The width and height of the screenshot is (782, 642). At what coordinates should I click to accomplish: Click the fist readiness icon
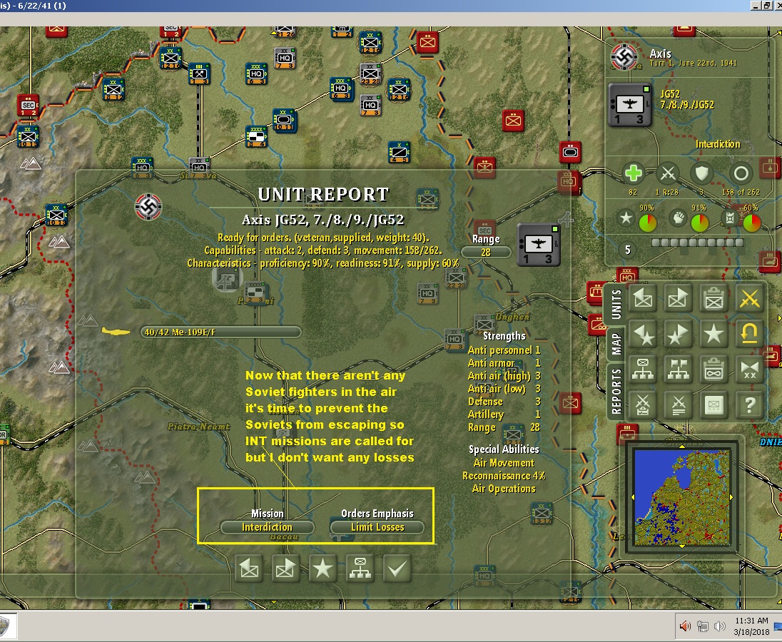679,218
